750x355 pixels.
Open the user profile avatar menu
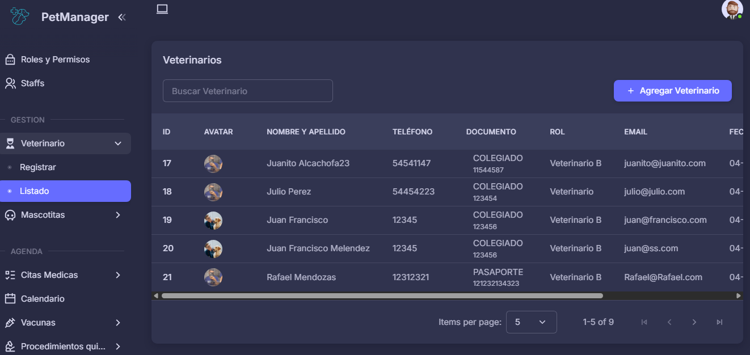[x=732, y=10]
